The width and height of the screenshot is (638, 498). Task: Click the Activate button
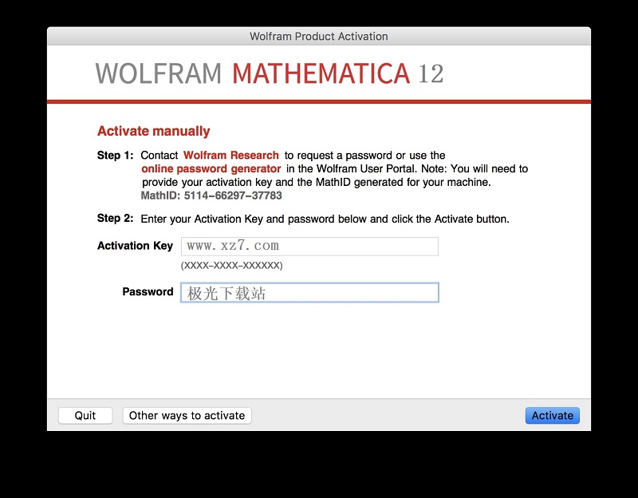point(552,415)
